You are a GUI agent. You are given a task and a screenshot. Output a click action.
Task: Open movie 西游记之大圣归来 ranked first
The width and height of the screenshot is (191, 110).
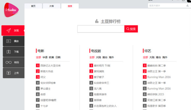pos(50,66)
